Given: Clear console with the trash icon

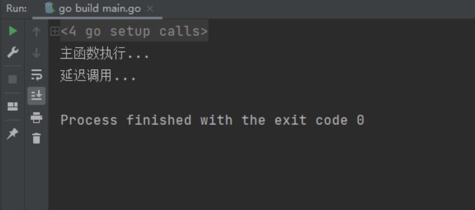Looking at the screenshot, I should point(36,138).
